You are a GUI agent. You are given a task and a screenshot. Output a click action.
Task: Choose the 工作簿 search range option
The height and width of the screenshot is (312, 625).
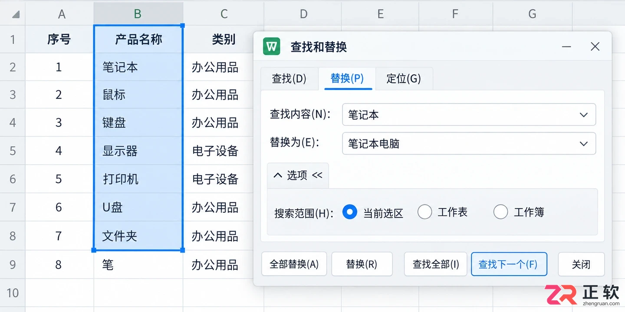pos(500,212)
